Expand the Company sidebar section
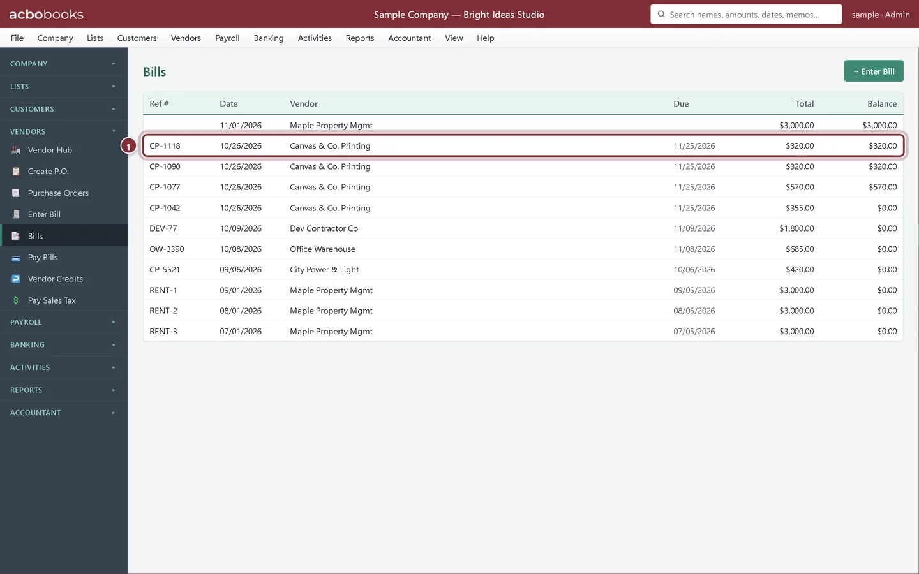This screenshot has height=574, width=919. (64, 64)
